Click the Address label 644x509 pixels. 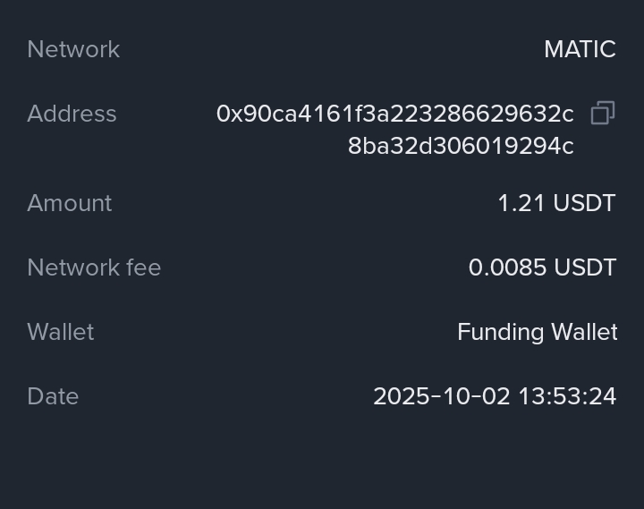[72, 114]
